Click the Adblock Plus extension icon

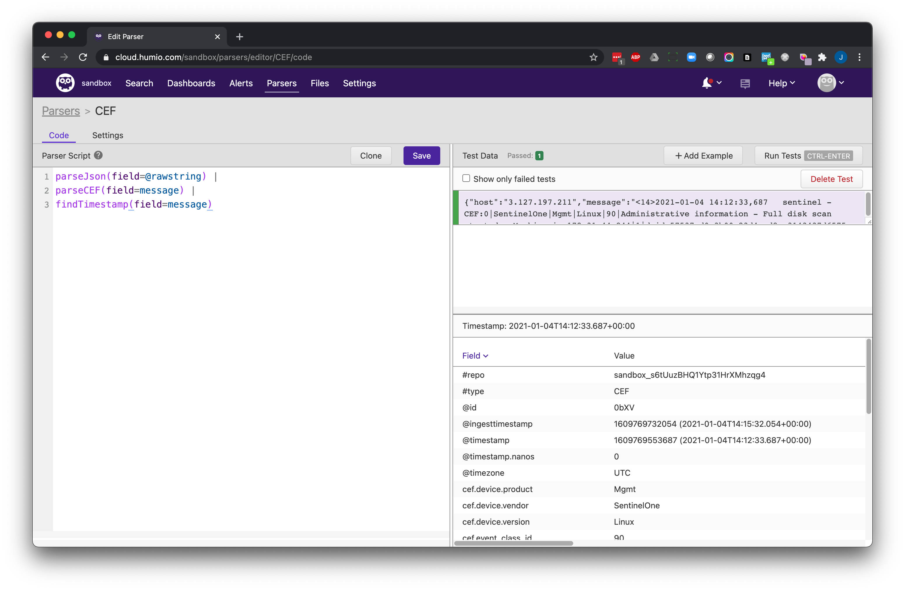pos(635,57)
